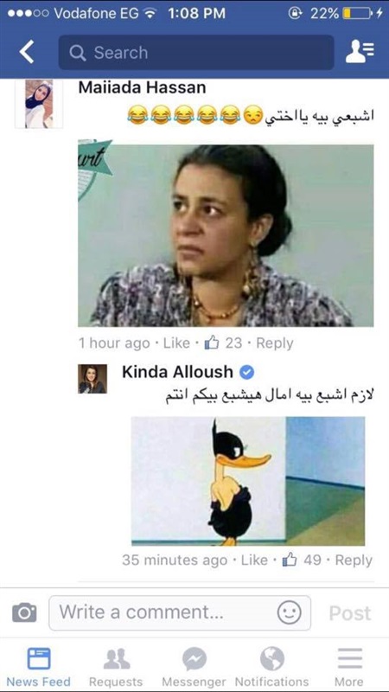The width and height of the screenshot is (389, 692).
Task: Open the emoji smiley picker
Action: (x=290, y=612)
